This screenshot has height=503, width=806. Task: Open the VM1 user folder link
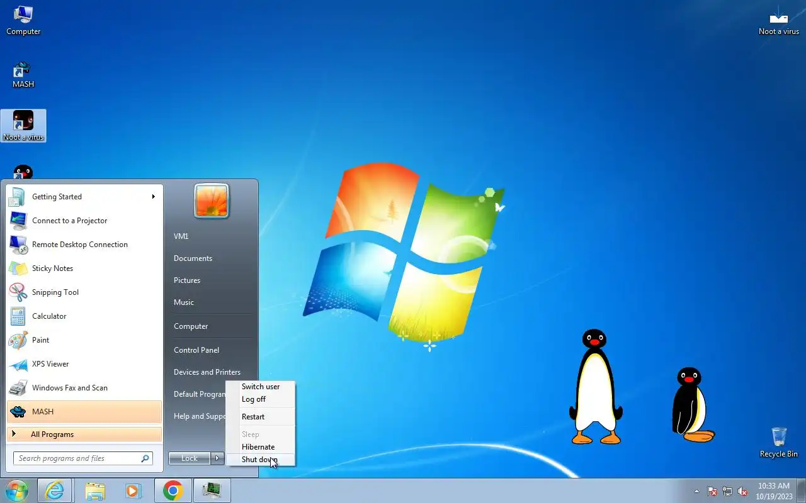tap(181, 236)
